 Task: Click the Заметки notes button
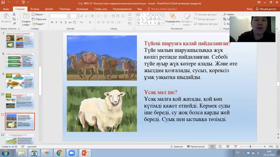(x=176, y=147)
